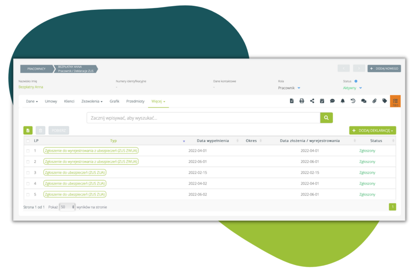Click the paperclip attachments icon

[x=374, y=101]
